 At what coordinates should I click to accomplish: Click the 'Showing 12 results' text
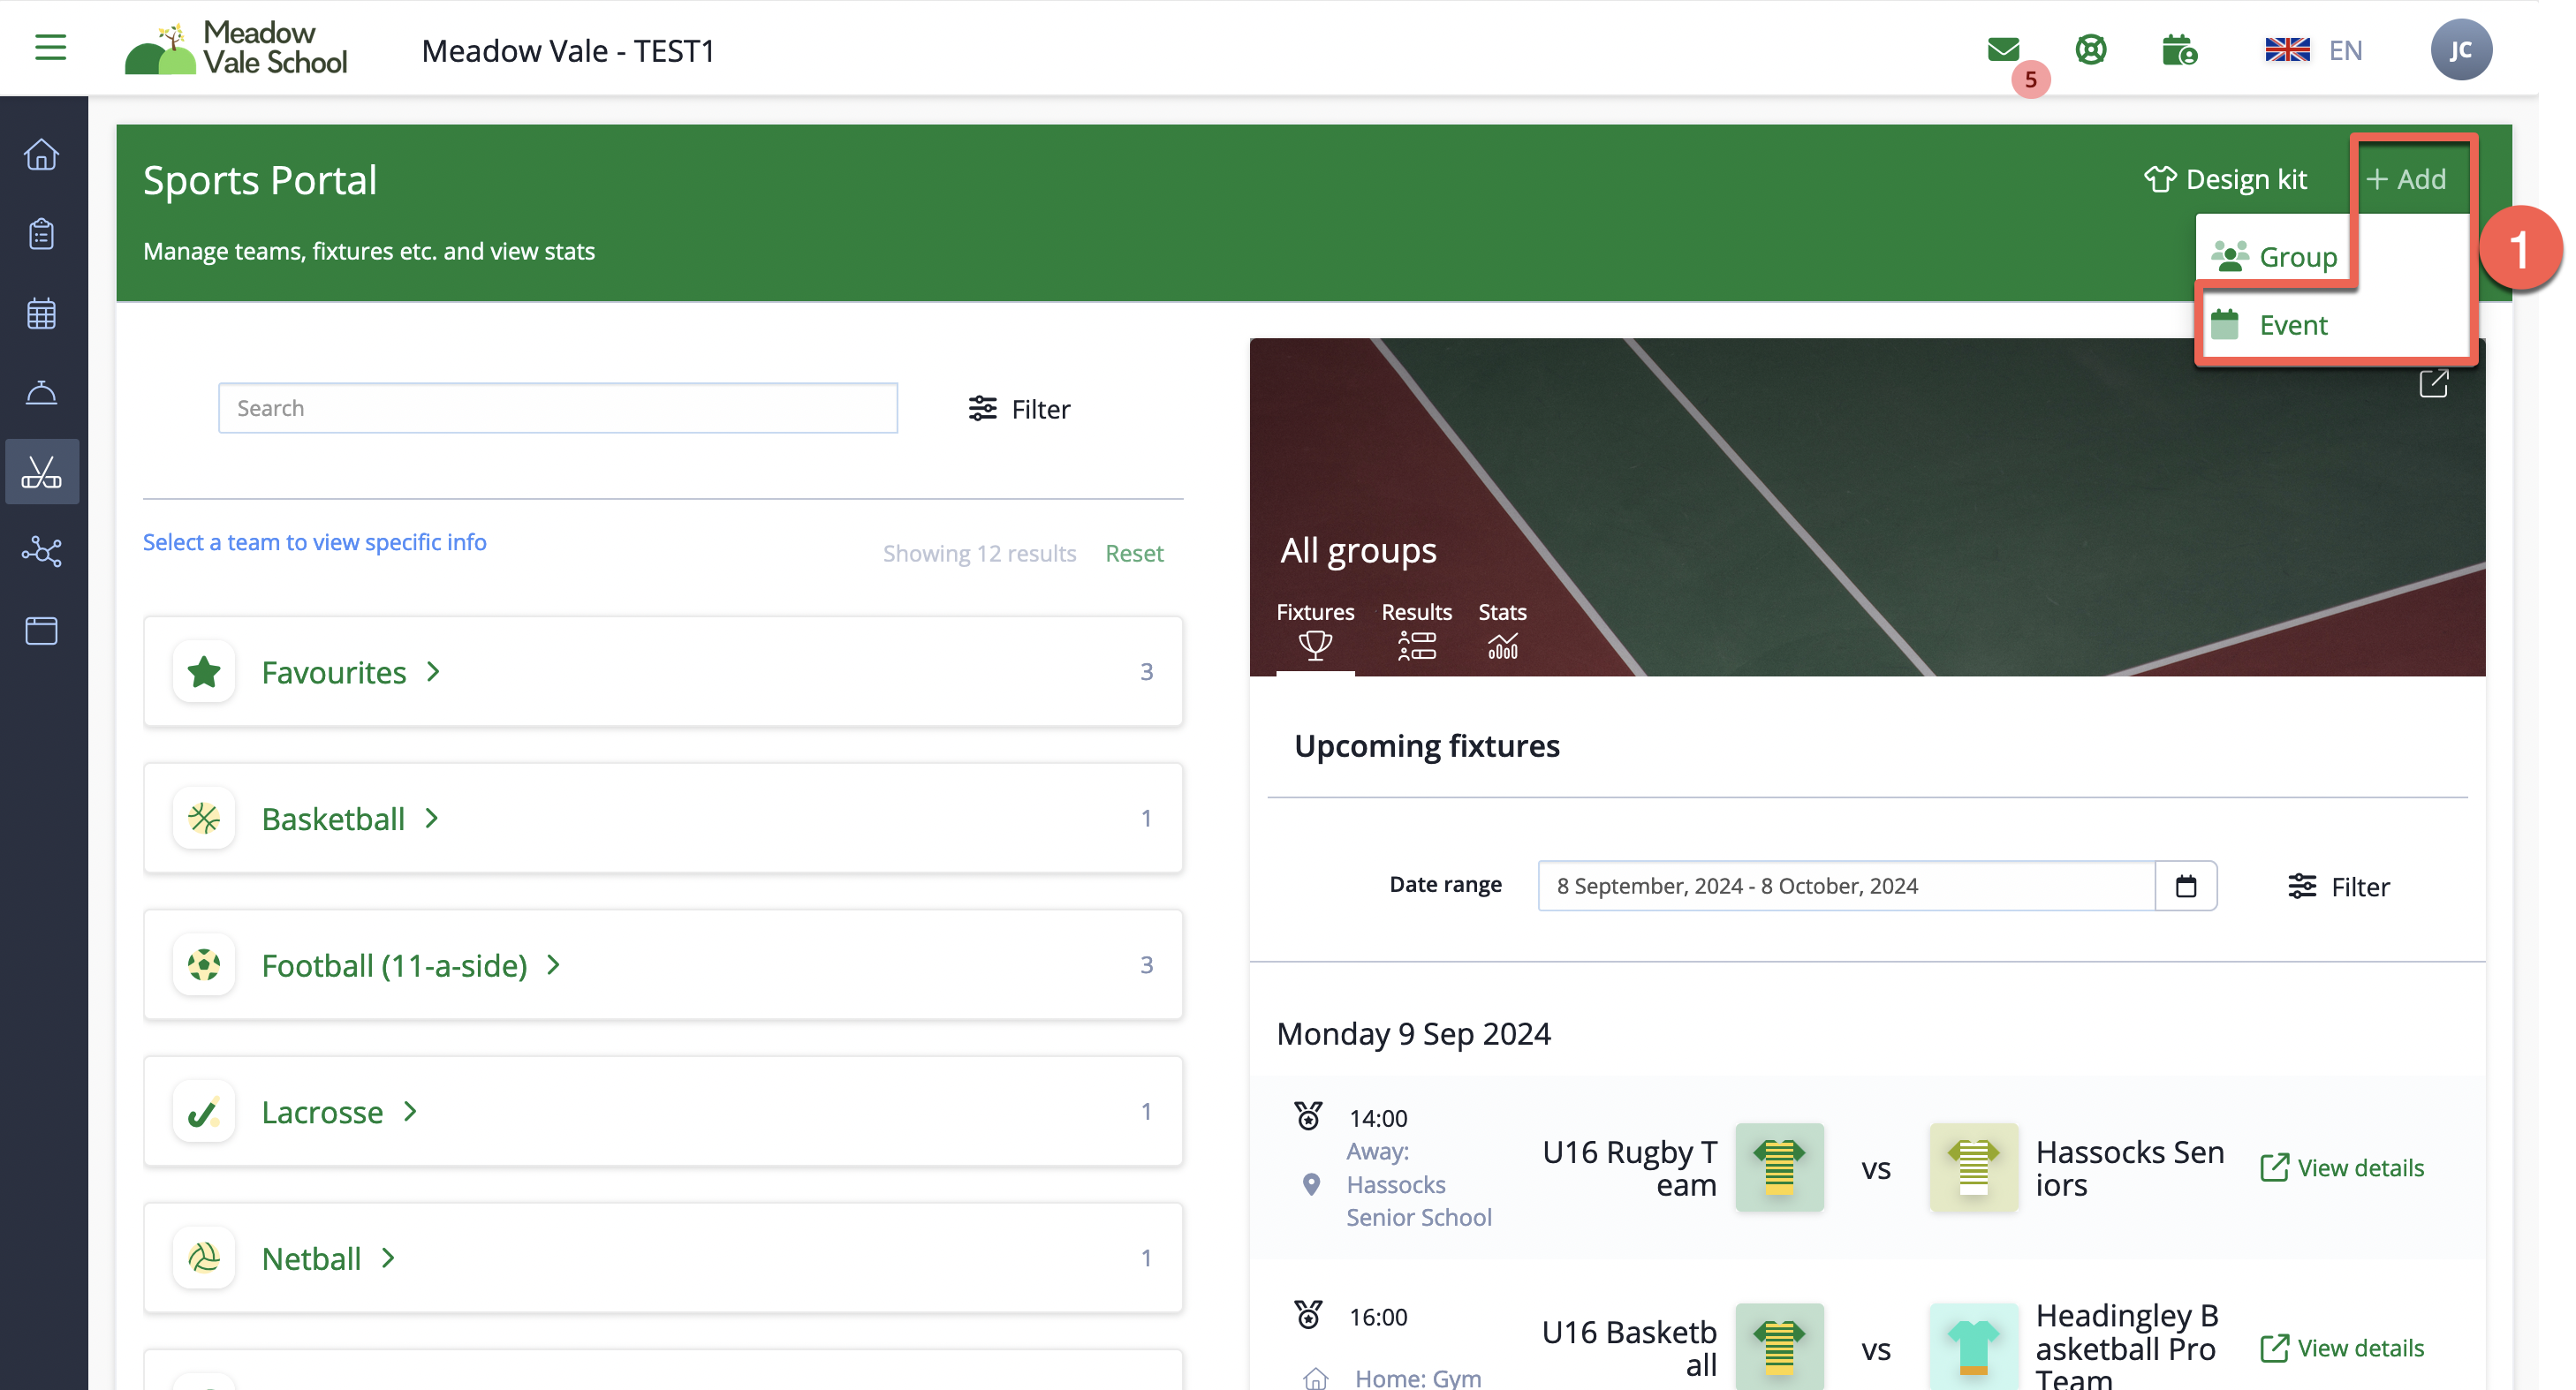[x=979, y=553]
